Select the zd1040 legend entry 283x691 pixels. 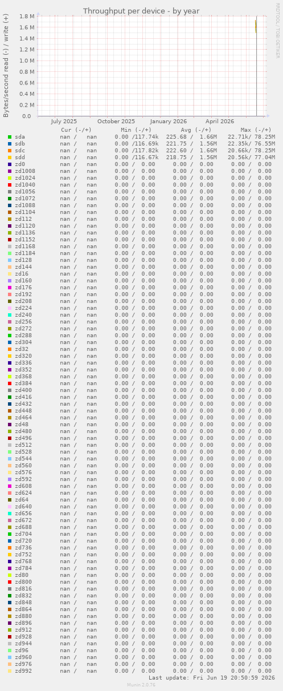click(x=25, y=185)
